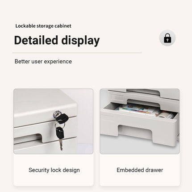Click the white card below the drawer caption

[x=140, y=170]
